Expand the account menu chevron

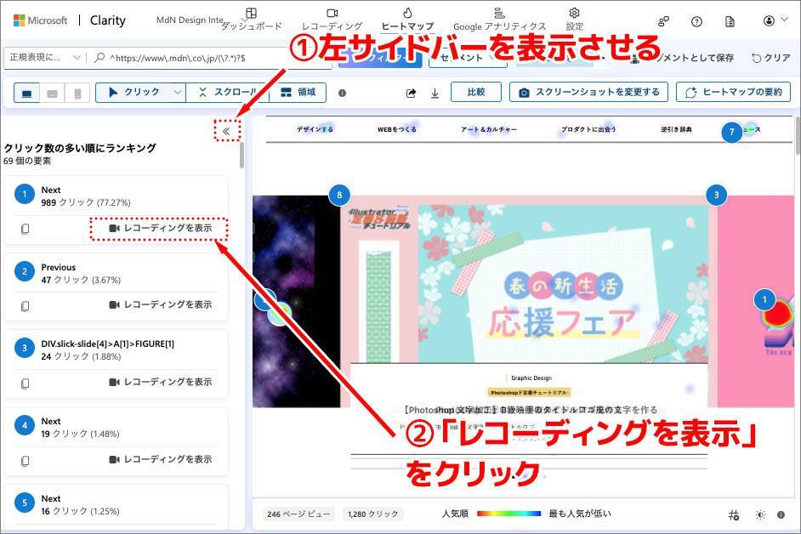(x=784, y=20)
